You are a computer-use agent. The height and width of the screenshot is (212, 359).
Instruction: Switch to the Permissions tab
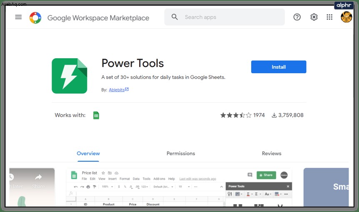[181, 153]
